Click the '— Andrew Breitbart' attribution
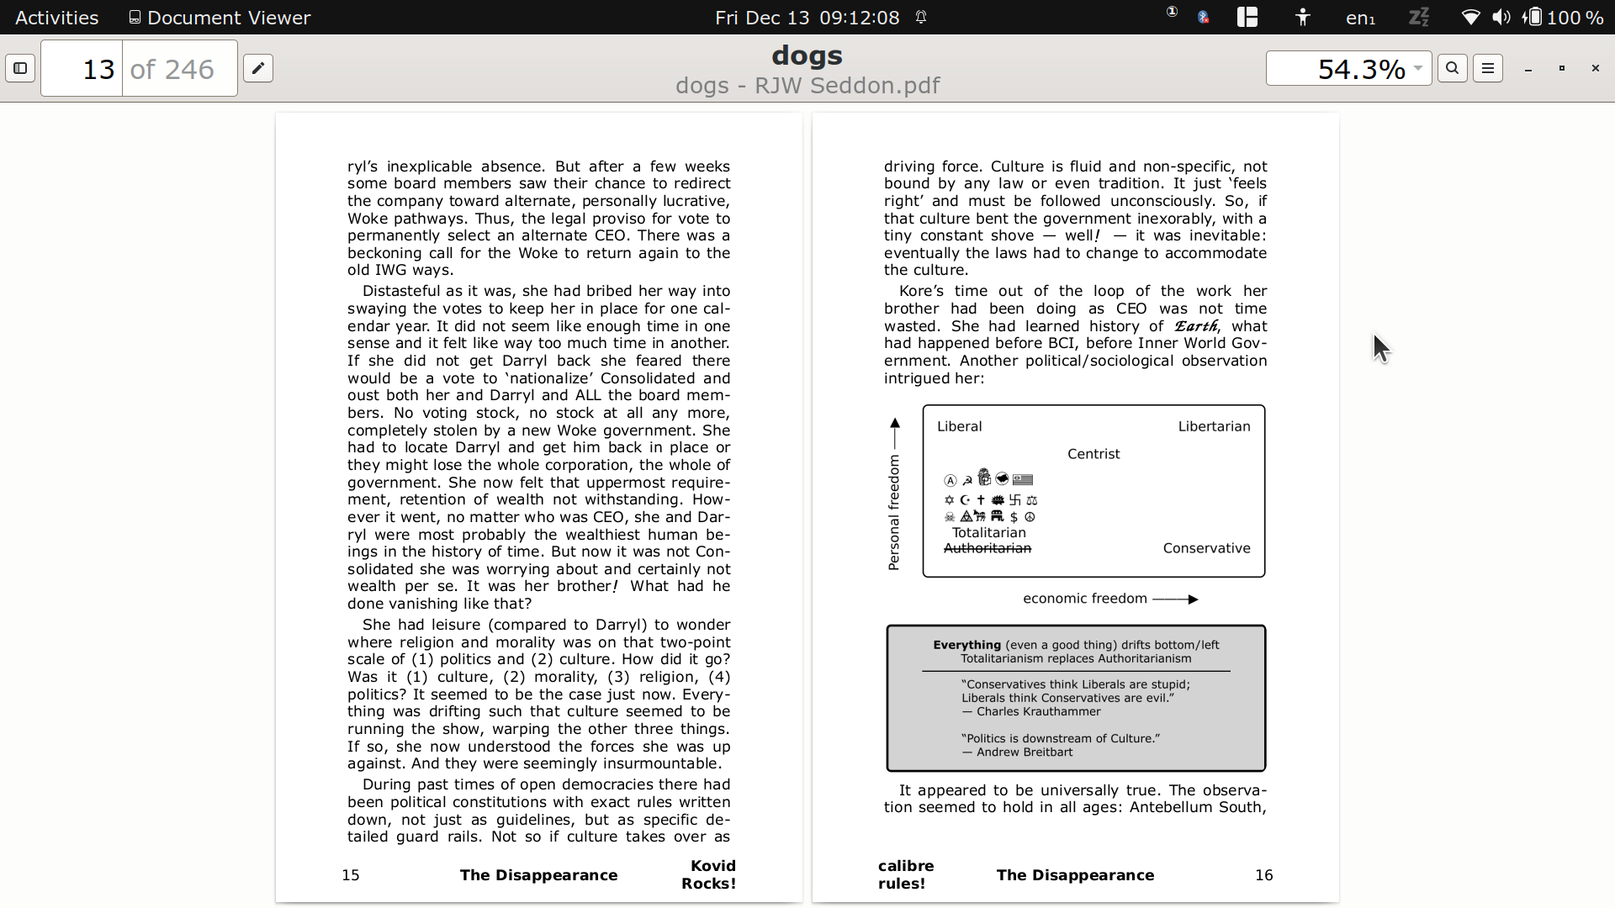1615x908 pixels. [1017, 752]
